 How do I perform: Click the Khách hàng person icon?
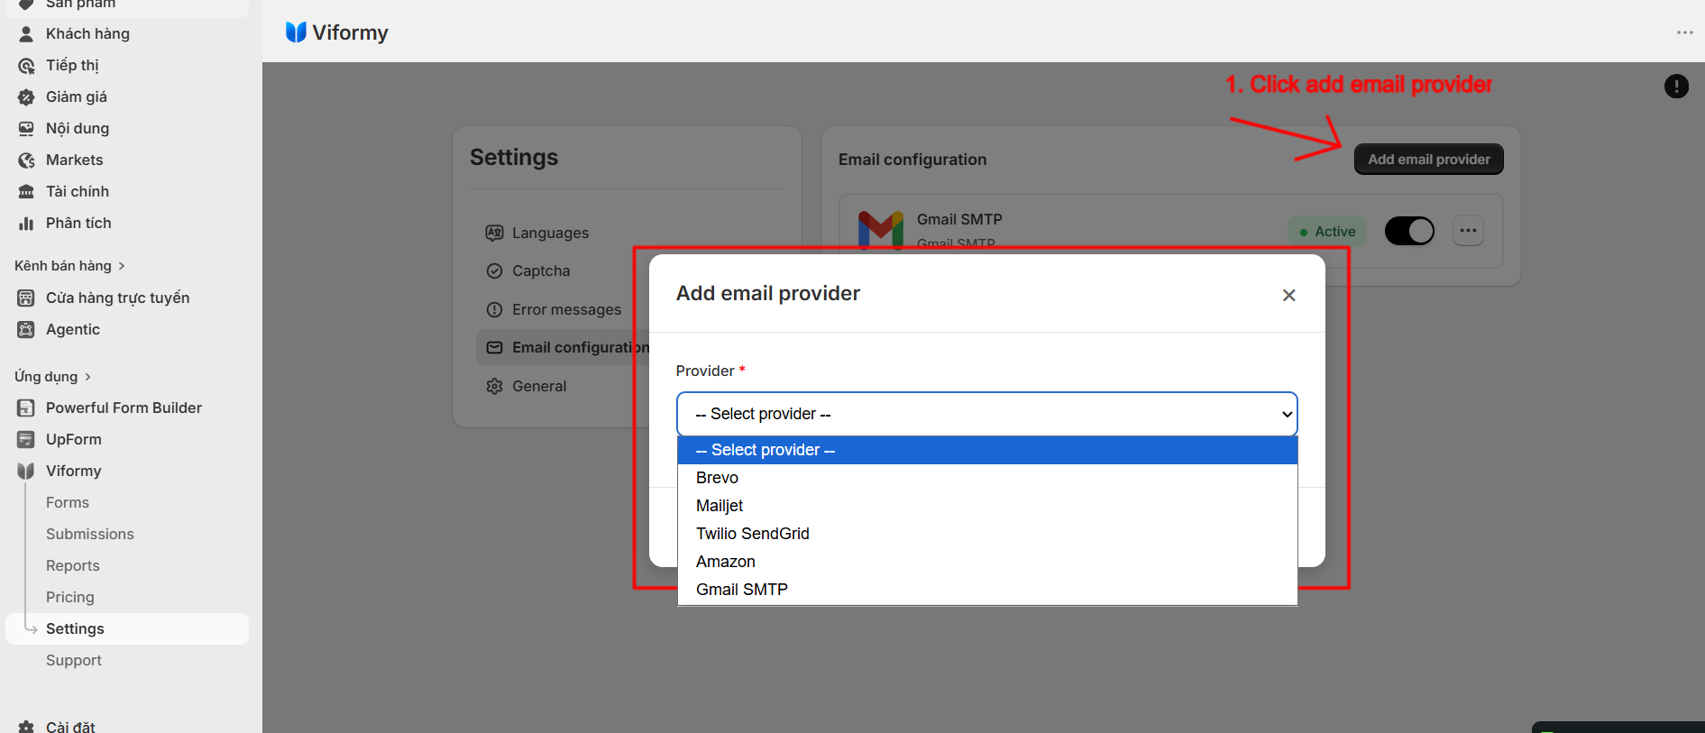(x=26, y=33)
